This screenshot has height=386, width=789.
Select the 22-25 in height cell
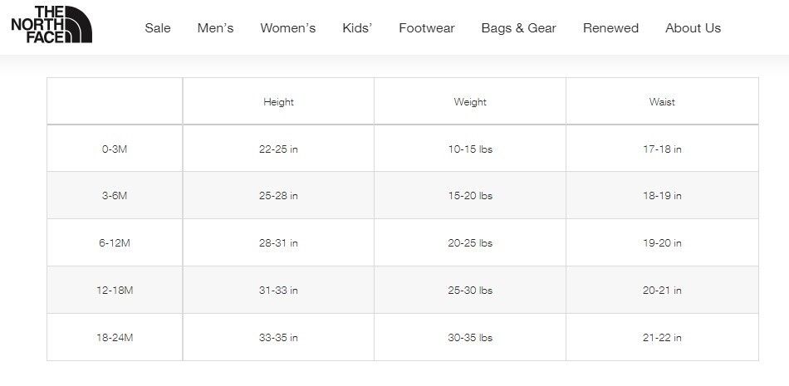pyautogui.click(x=278, y=149)
